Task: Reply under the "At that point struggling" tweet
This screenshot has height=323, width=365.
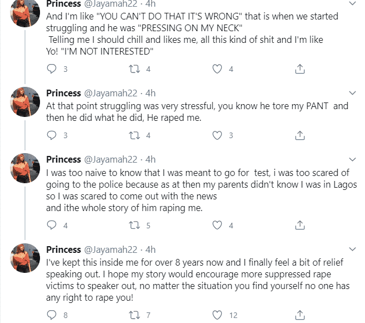Action: pyautogui.click(x=52, y=135)
